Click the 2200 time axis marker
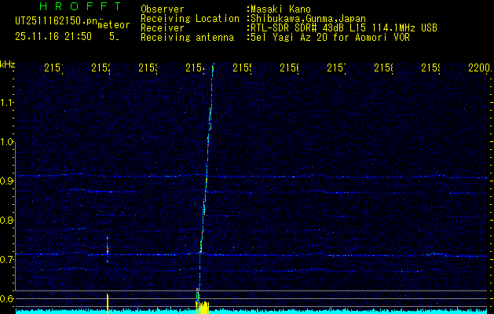 point(478,69)
